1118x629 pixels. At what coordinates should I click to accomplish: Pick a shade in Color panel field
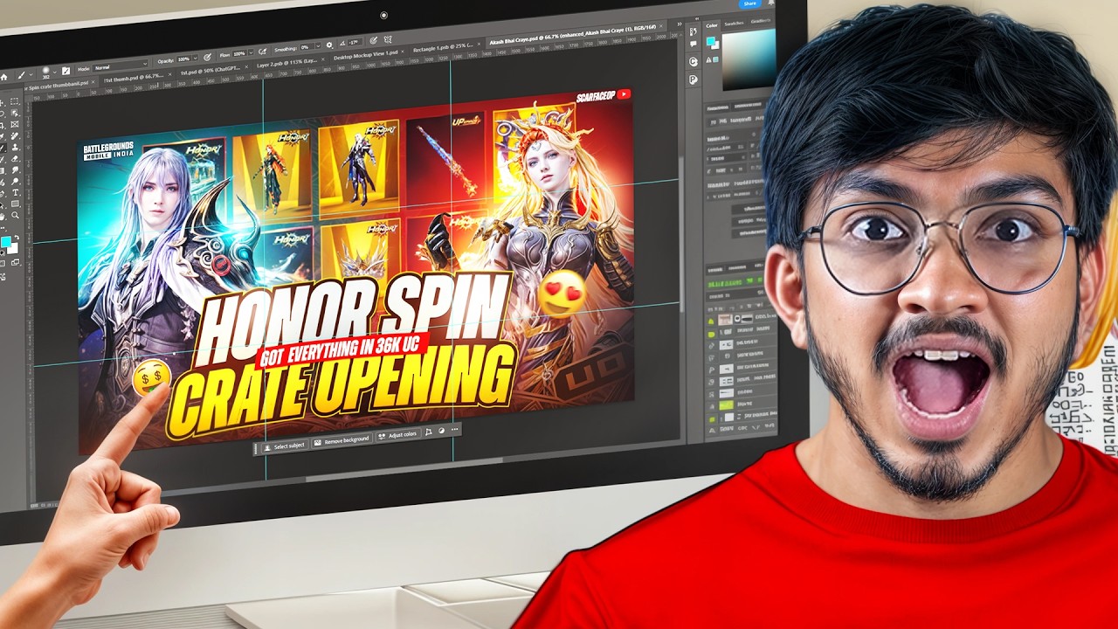tap(749, 59)
